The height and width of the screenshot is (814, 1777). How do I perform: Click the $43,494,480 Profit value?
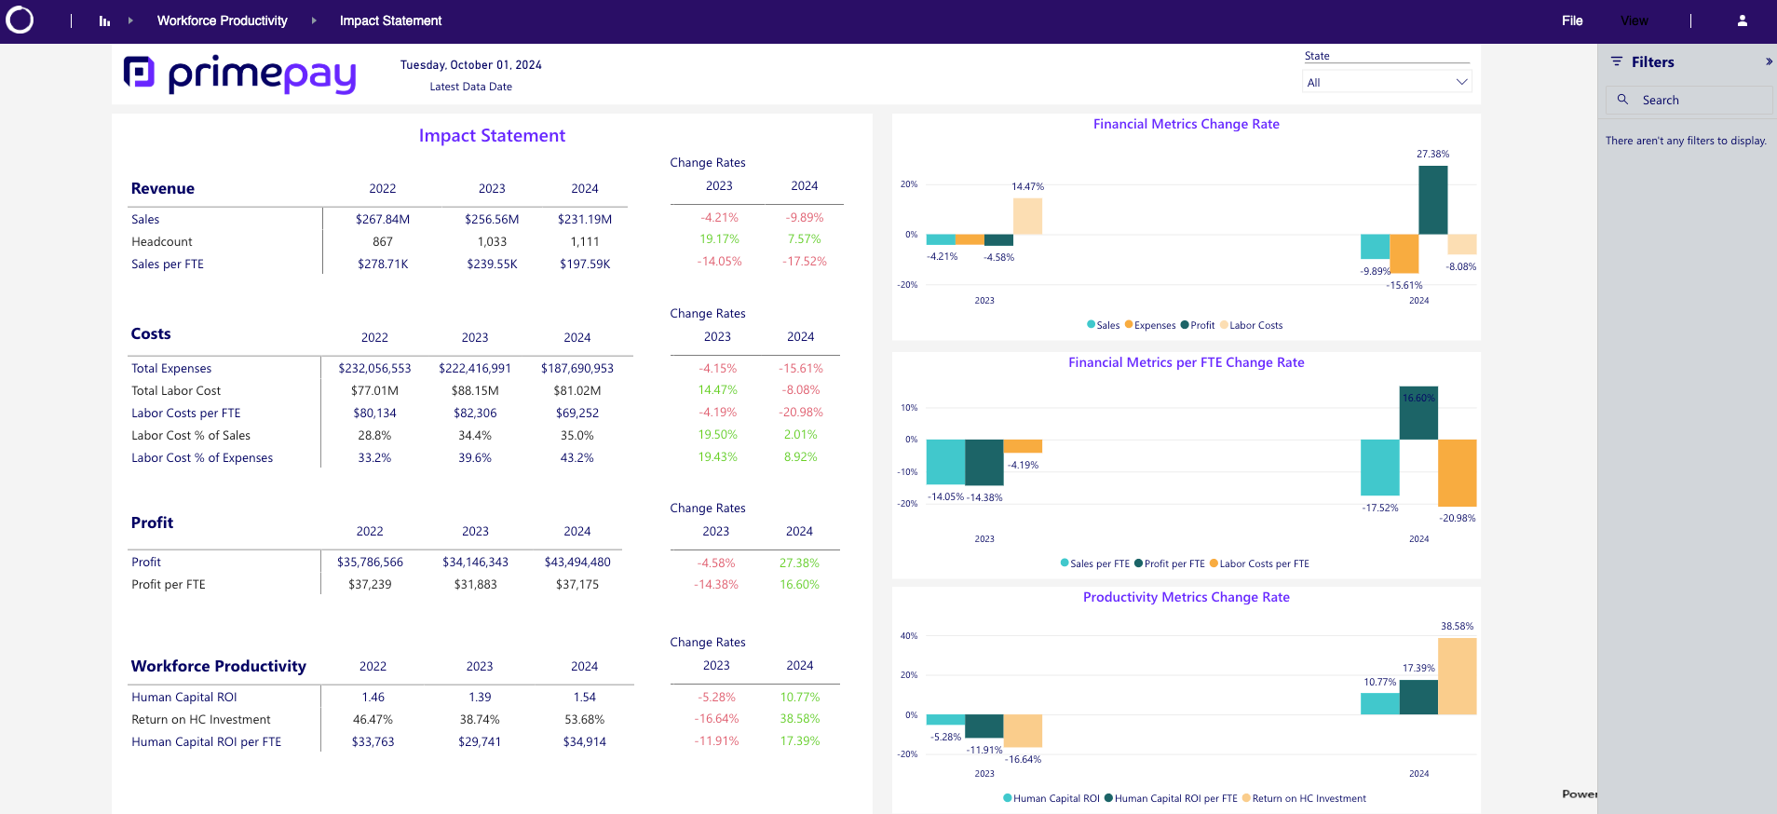click(577, 562)
